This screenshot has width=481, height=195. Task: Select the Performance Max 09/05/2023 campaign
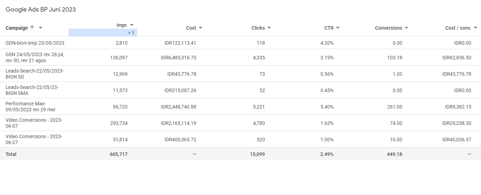[31, 106]
